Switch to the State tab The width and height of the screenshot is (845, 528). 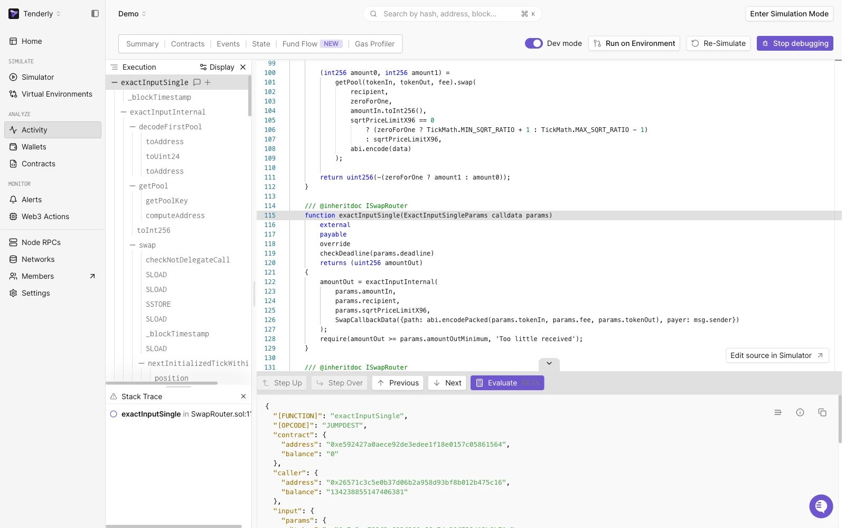coord(261,44)
